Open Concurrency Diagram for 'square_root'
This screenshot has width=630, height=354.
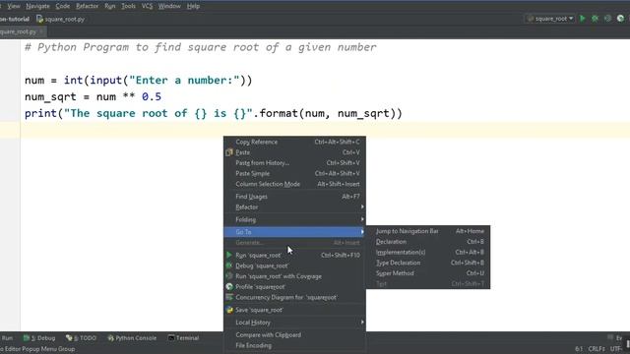pos(294,297)
